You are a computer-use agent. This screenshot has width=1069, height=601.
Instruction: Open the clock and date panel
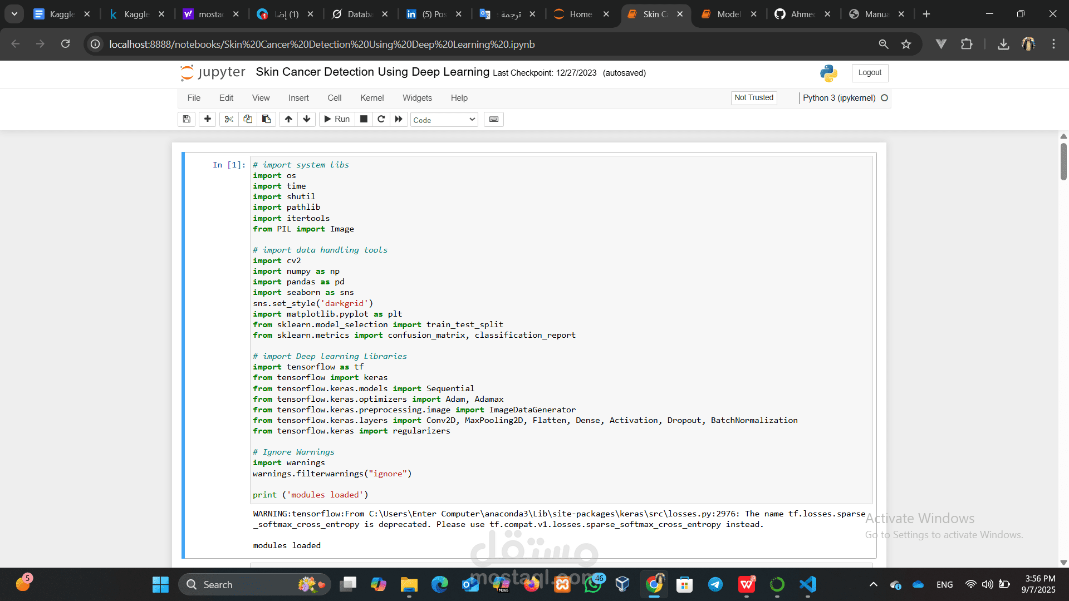[1039, 584]
